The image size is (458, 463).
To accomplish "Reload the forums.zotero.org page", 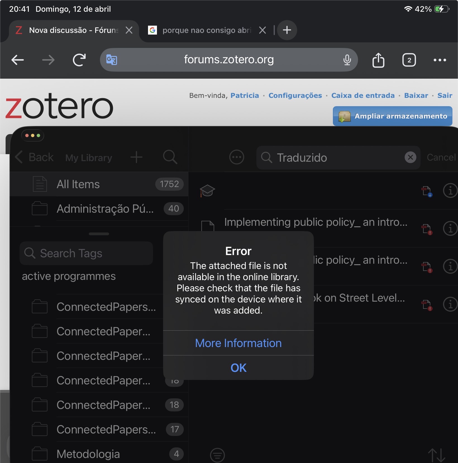I will click(79, 60).
